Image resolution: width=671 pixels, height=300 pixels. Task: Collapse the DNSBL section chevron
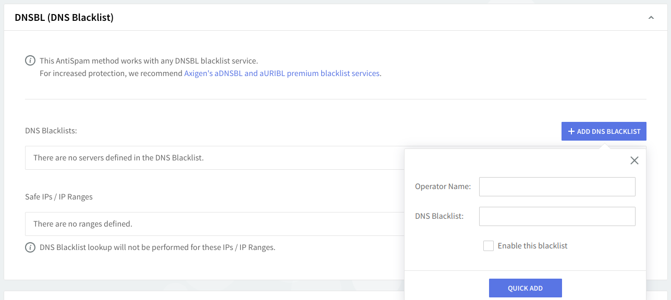651,18
